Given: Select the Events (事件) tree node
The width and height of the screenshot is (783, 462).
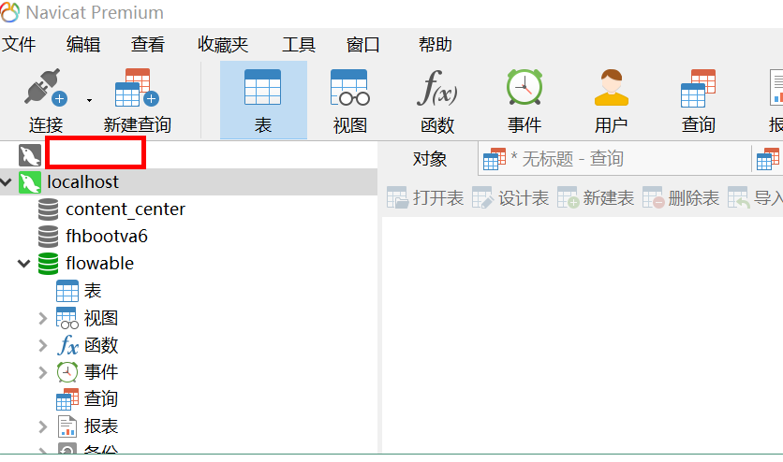Looking at the screenshot, I should (x=101, y=372).
